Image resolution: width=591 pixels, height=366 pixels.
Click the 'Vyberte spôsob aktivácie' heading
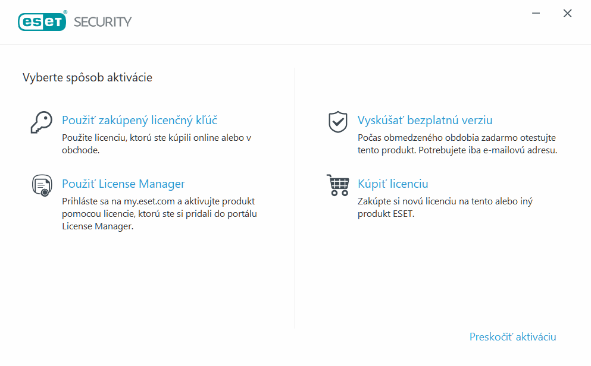pos(87,77)
